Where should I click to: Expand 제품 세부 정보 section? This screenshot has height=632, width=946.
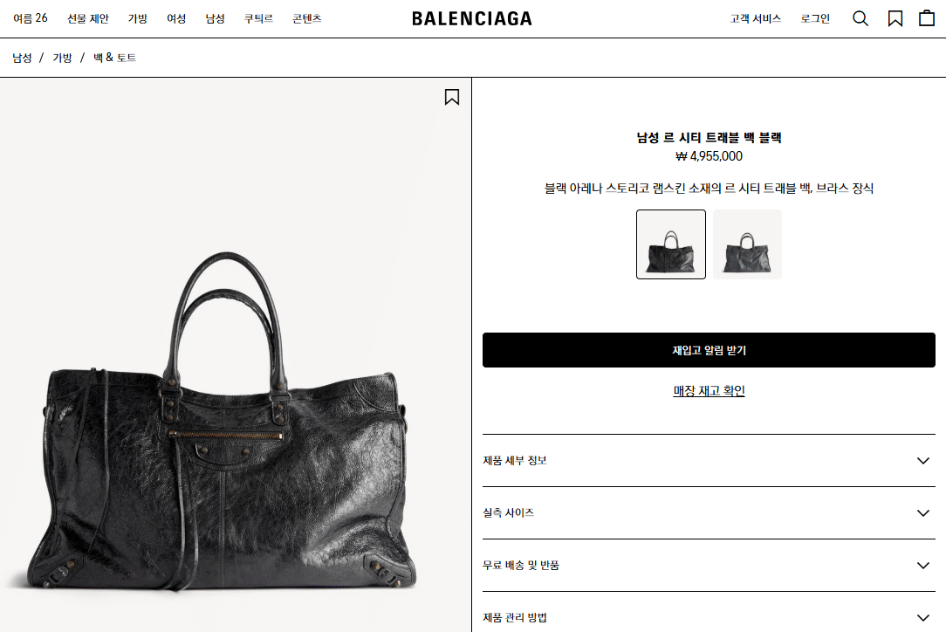click(709, 461)
